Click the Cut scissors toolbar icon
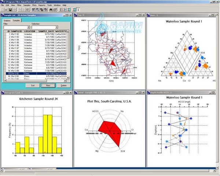Viewport: 220px width, 176px height. (24, 10)
